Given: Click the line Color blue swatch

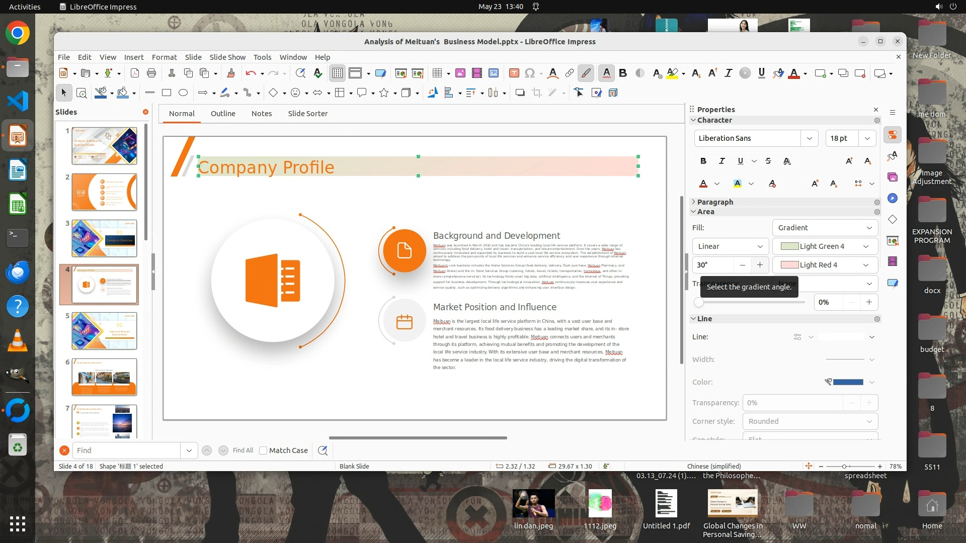Looking at the screenshot, I should [x=848, y=382].
